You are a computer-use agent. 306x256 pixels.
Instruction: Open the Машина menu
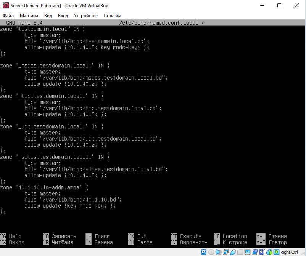coord(29,16)
